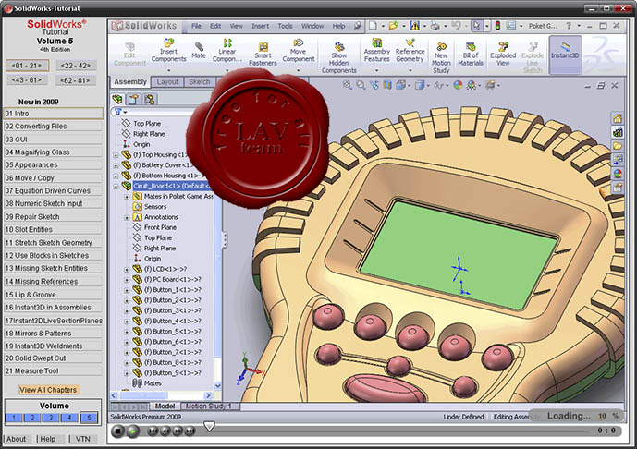Stop the tutorial playback
This screenshot has height=449, width=637.
tap(117, 431)
